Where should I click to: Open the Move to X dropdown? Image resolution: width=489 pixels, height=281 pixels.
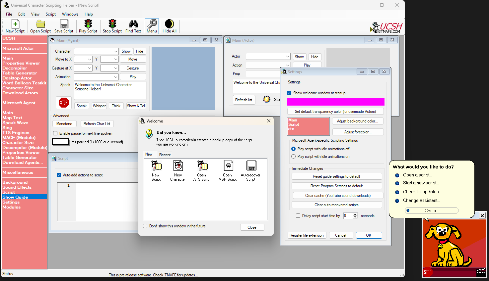pyautogui.click(x=83, y=59)
